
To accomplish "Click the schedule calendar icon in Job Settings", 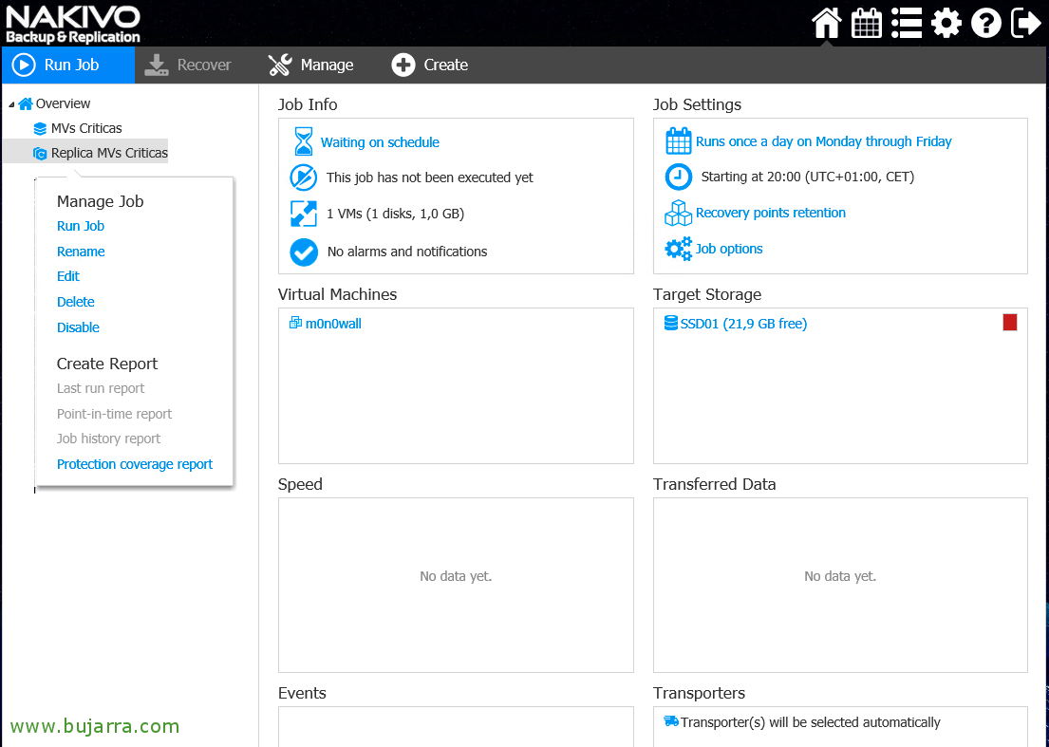I will click(679, 141).
